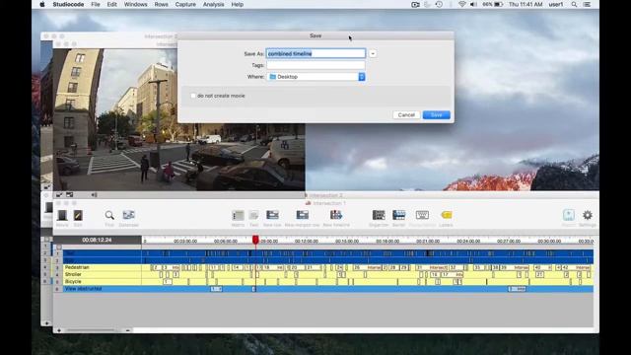Select the Edit pencil tool
This screenshot has height=355, width=631.
78,216
